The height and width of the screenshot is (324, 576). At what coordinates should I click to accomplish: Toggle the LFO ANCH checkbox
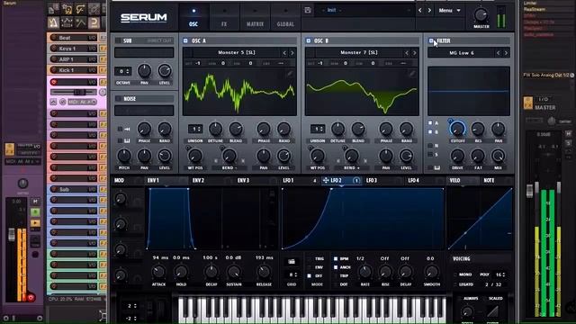(336, 267)
